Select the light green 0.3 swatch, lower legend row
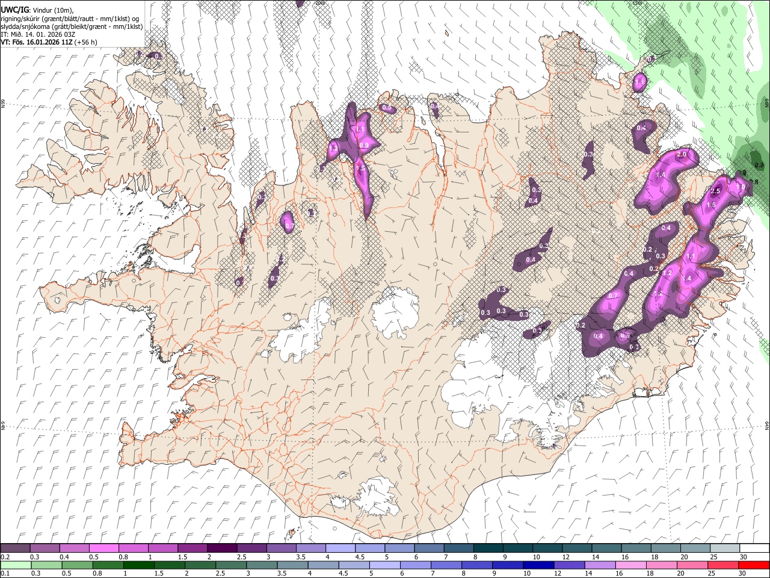 pyautogui.click(x=46, y=565)
